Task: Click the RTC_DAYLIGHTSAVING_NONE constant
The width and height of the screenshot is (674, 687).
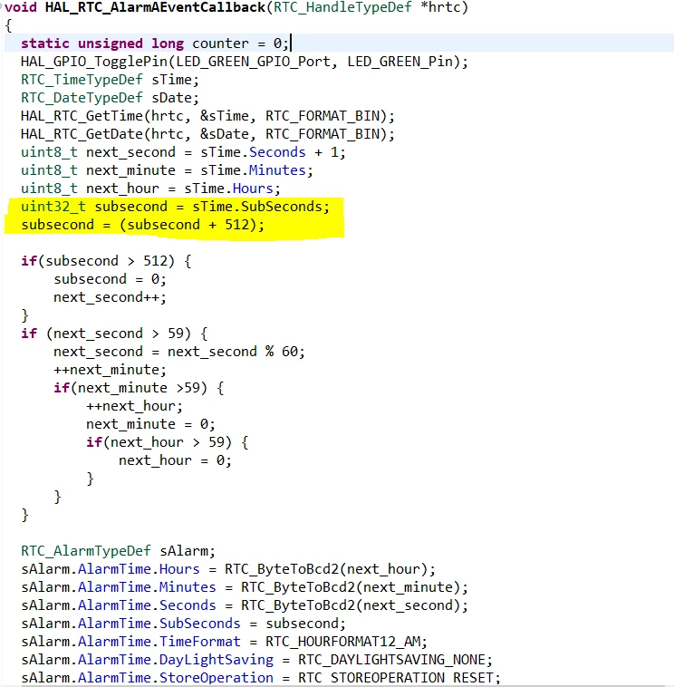Action: (x=391, y=660)
